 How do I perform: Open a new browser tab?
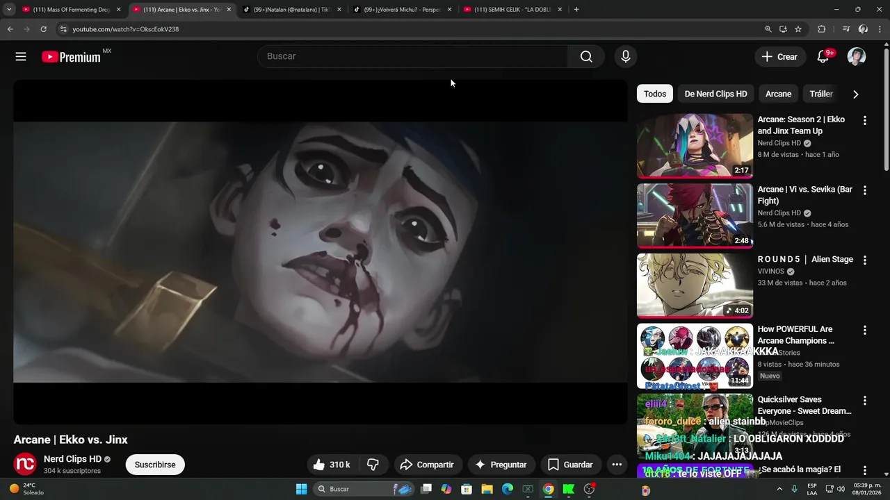[576, 10]
